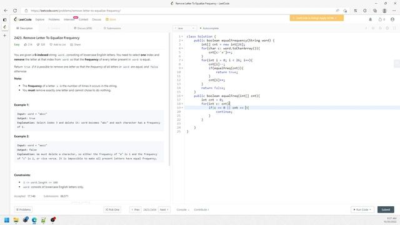The width and height of the screenshot is (400, 225).
Task: Click the LeetCode logo
Action: point(23,19)
